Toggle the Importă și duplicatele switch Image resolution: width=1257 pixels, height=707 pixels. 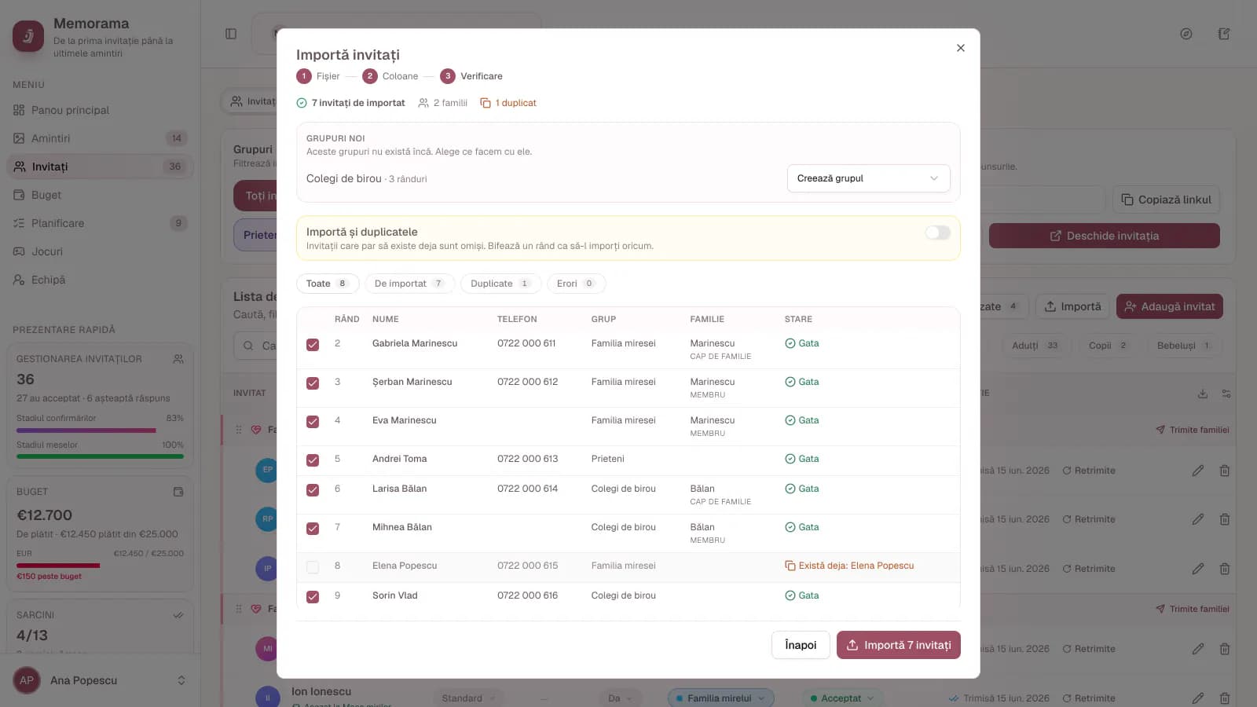coord(937,233)
